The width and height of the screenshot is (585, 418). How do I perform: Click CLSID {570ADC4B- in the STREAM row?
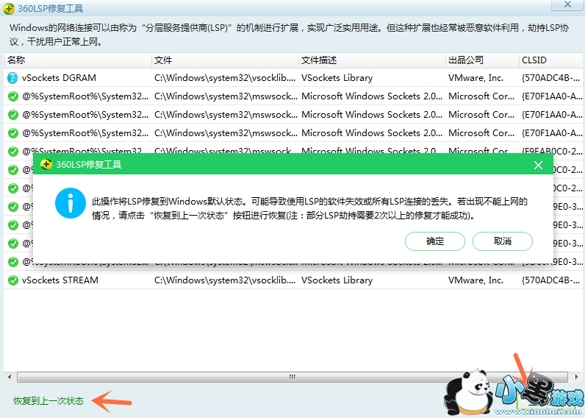(550, 280)
